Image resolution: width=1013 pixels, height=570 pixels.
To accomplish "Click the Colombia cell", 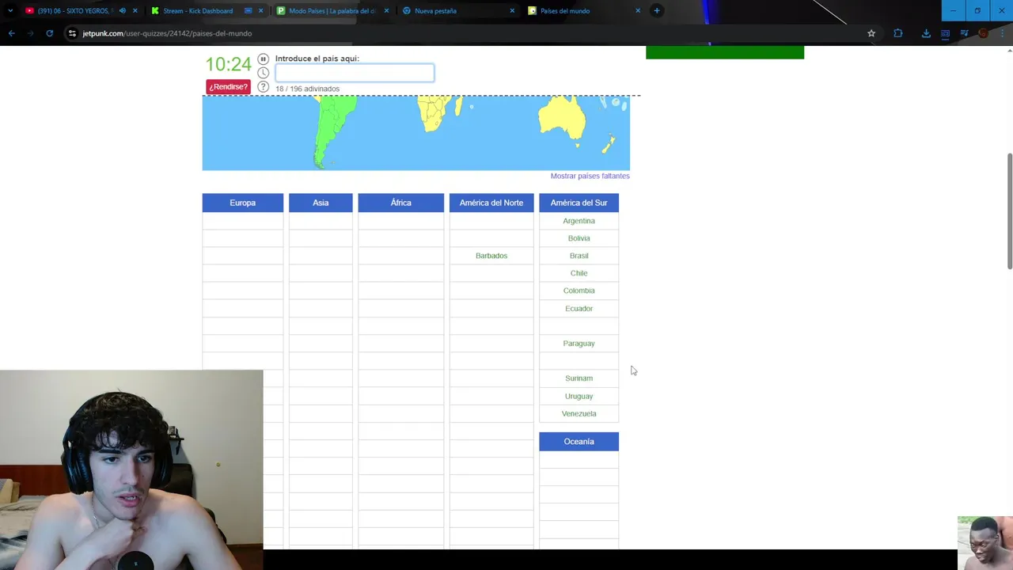I will click(579, 291).
